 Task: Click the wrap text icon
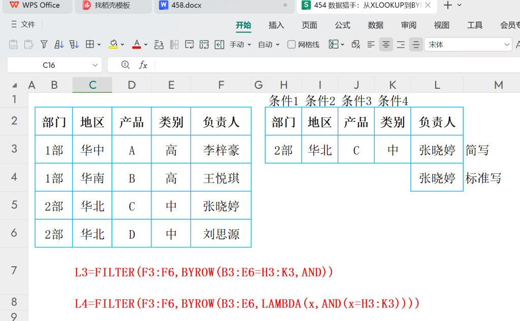tap(189, 45)
